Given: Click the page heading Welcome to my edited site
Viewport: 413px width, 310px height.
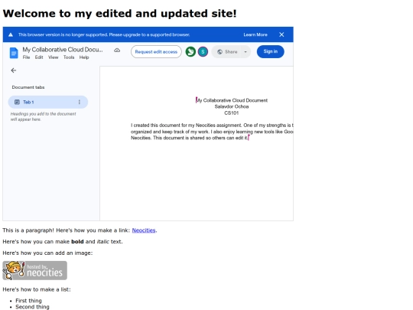Looking at the screenshot, I should (x=119, y=14).
